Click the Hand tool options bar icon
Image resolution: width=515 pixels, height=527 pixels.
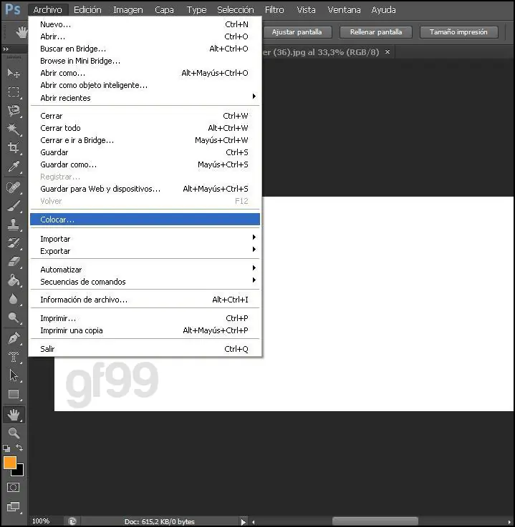pos(21,32)
